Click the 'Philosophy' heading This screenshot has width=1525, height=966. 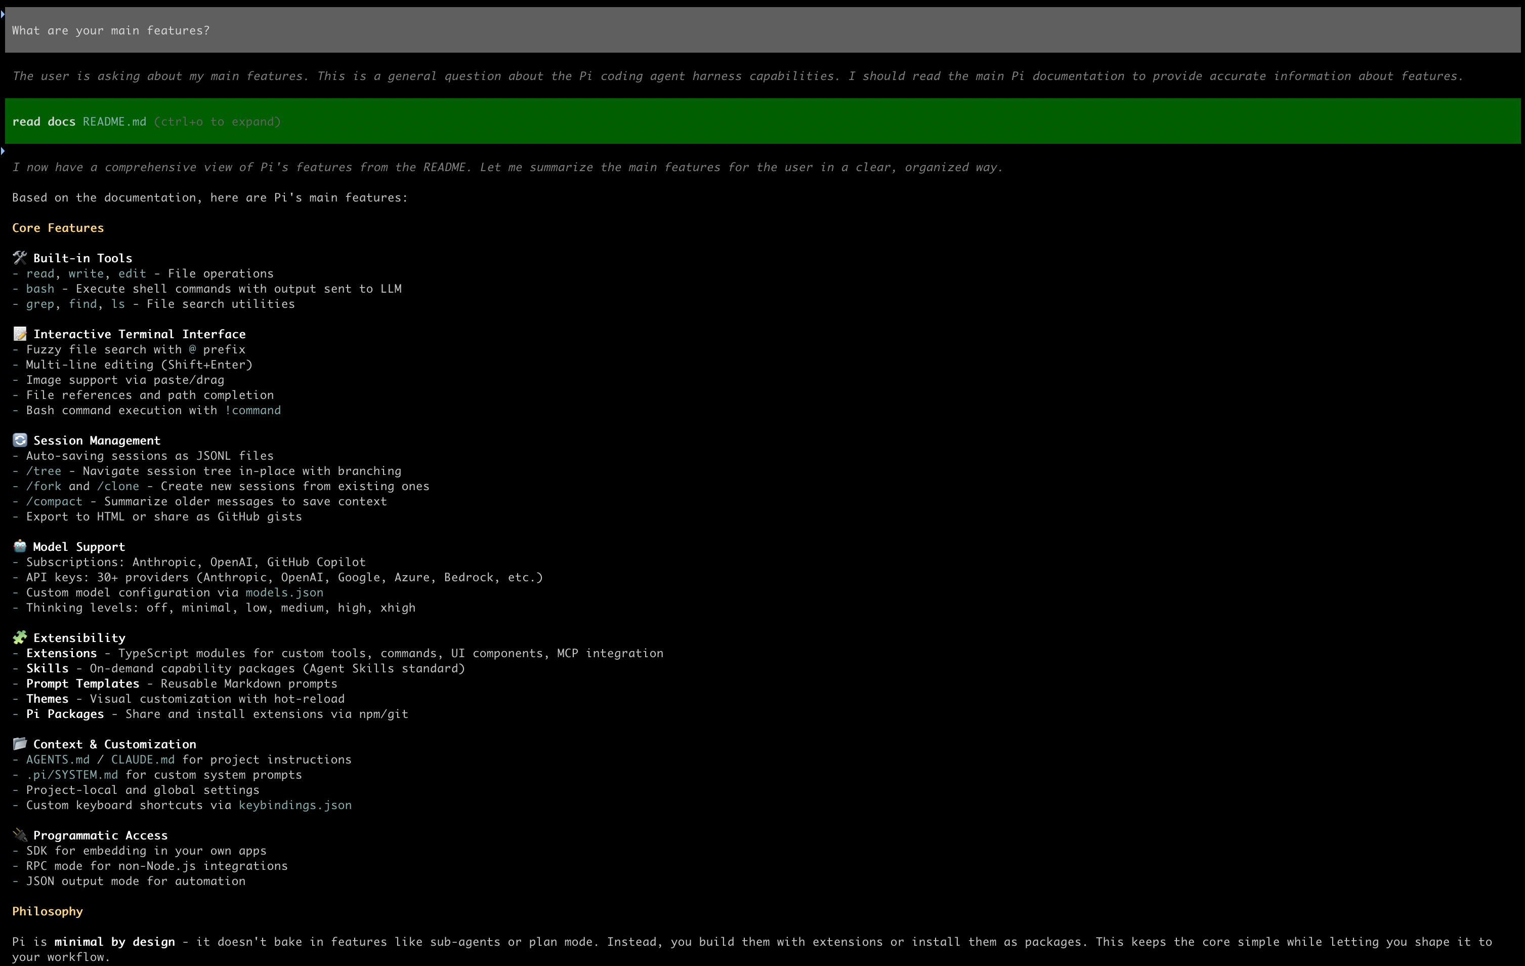48,911
